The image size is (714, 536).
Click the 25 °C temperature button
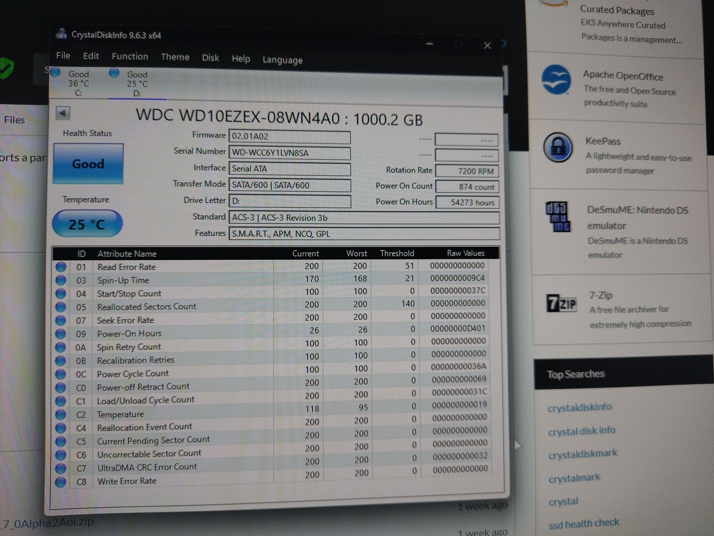tap(87, 224)
